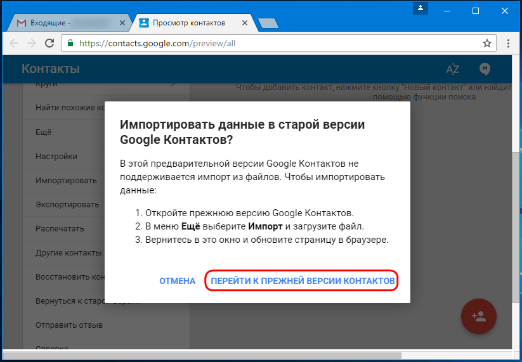The image size is (522, 362).
Task: Click Отправить отзыв in the sidebar
Action: 69,325
